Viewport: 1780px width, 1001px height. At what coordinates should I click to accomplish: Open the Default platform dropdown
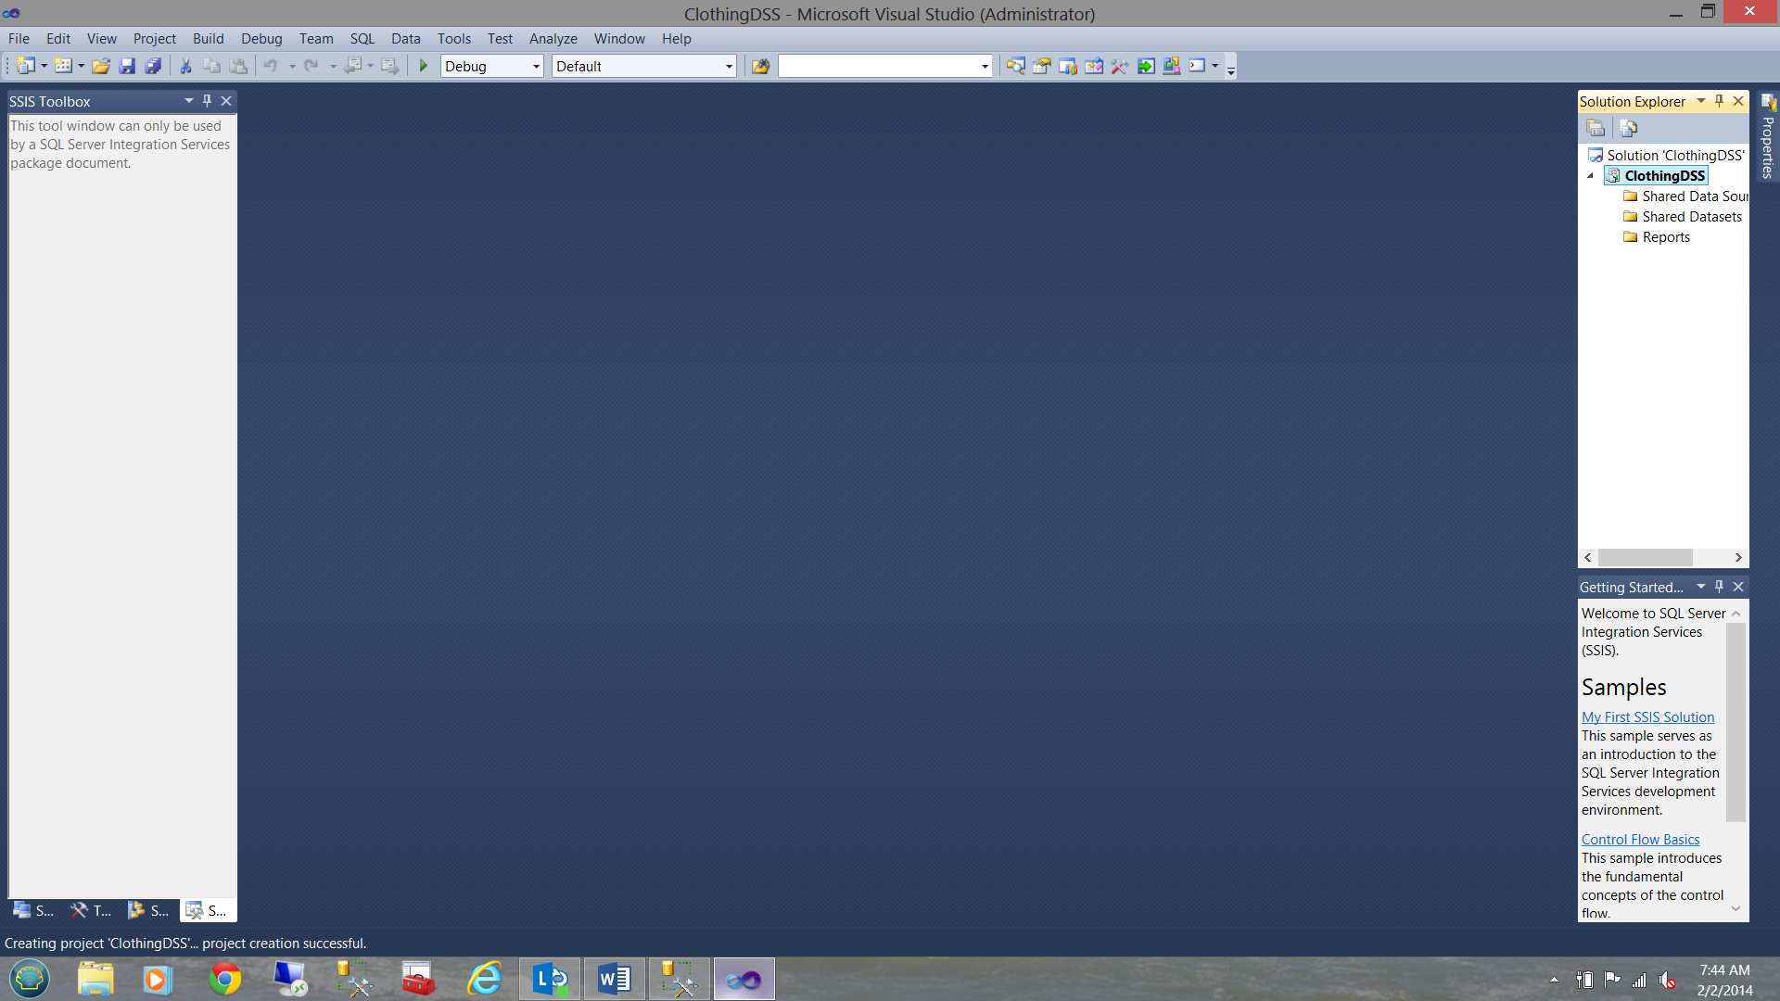(729, 66)
